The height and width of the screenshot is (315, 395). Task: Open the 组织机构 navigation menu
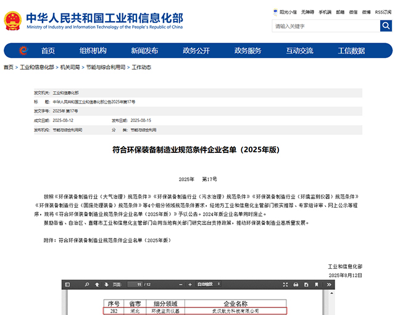[93, 51]
